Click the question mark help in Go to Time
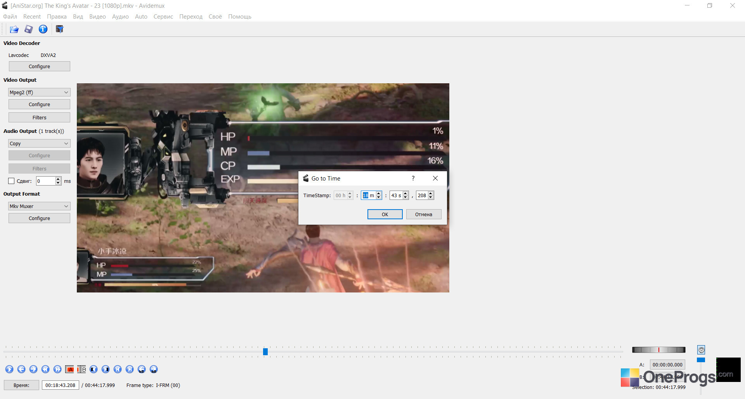745x399 pixels. 413,178
